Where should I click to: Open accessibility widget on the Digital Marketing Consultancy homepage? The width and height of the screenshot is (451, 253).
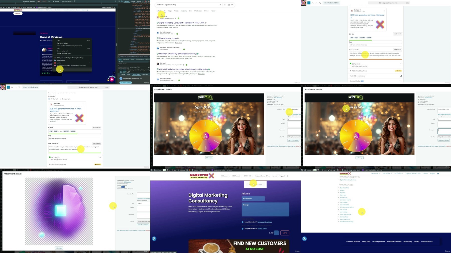[154, 238]
